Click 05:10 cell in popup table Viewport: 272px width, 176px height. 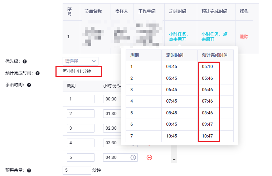click(207, 67)
